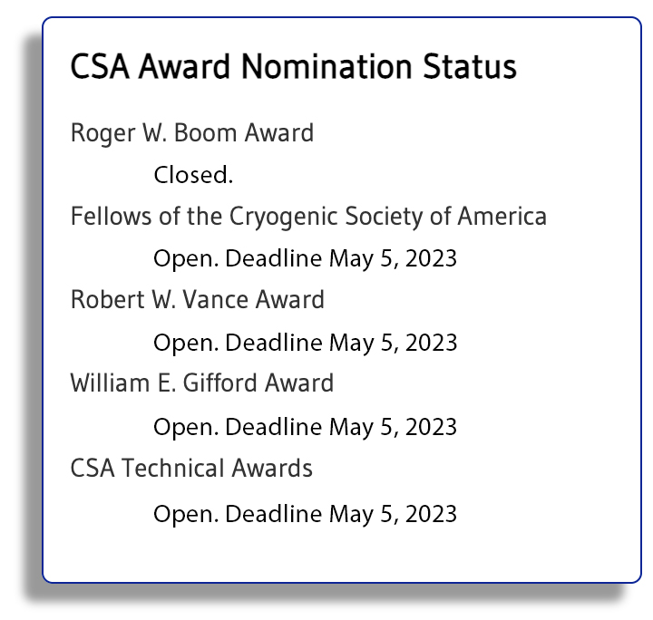
Task: Open the CSA Technical Awards link
Action: (191, 468)
